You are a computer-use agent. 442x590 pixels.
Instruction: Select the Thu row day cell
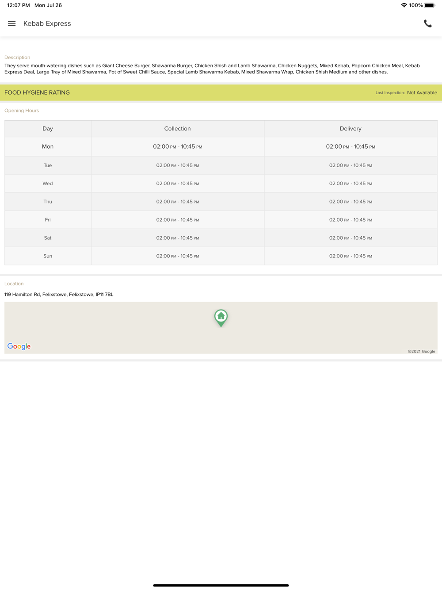coord(48,202)
